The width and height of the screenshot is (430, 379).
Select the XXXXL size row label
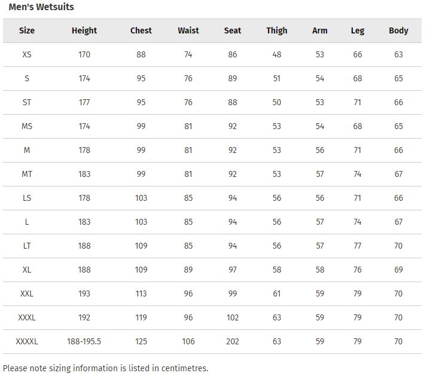click(27, 341)
